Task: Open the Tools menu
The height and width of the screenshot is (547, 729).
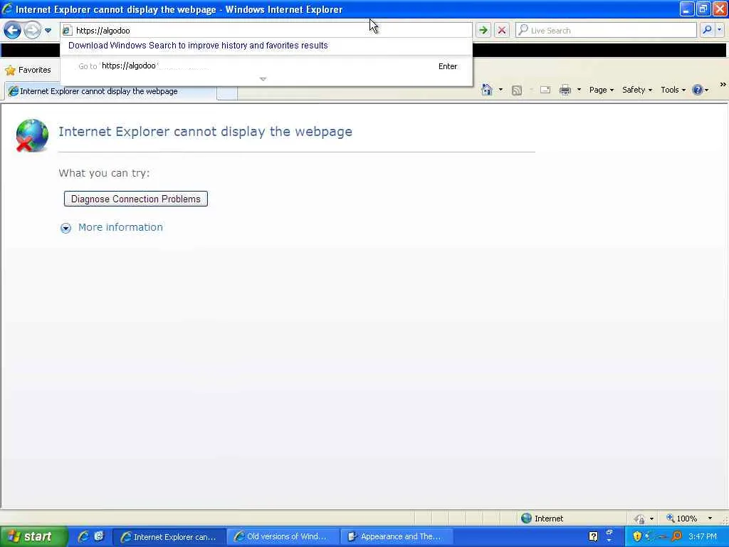Action: pos(673,90)
